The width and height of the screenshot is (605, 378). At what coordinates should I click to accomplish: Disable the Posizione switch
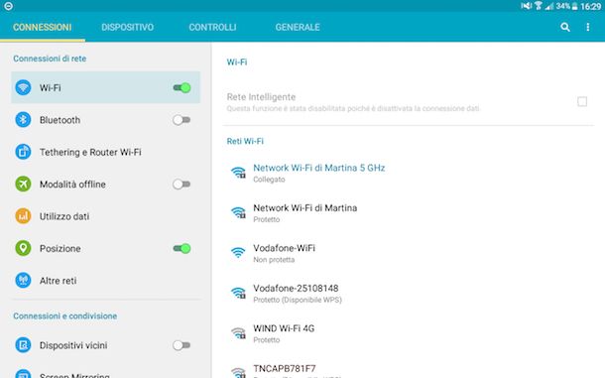point(181,248)
